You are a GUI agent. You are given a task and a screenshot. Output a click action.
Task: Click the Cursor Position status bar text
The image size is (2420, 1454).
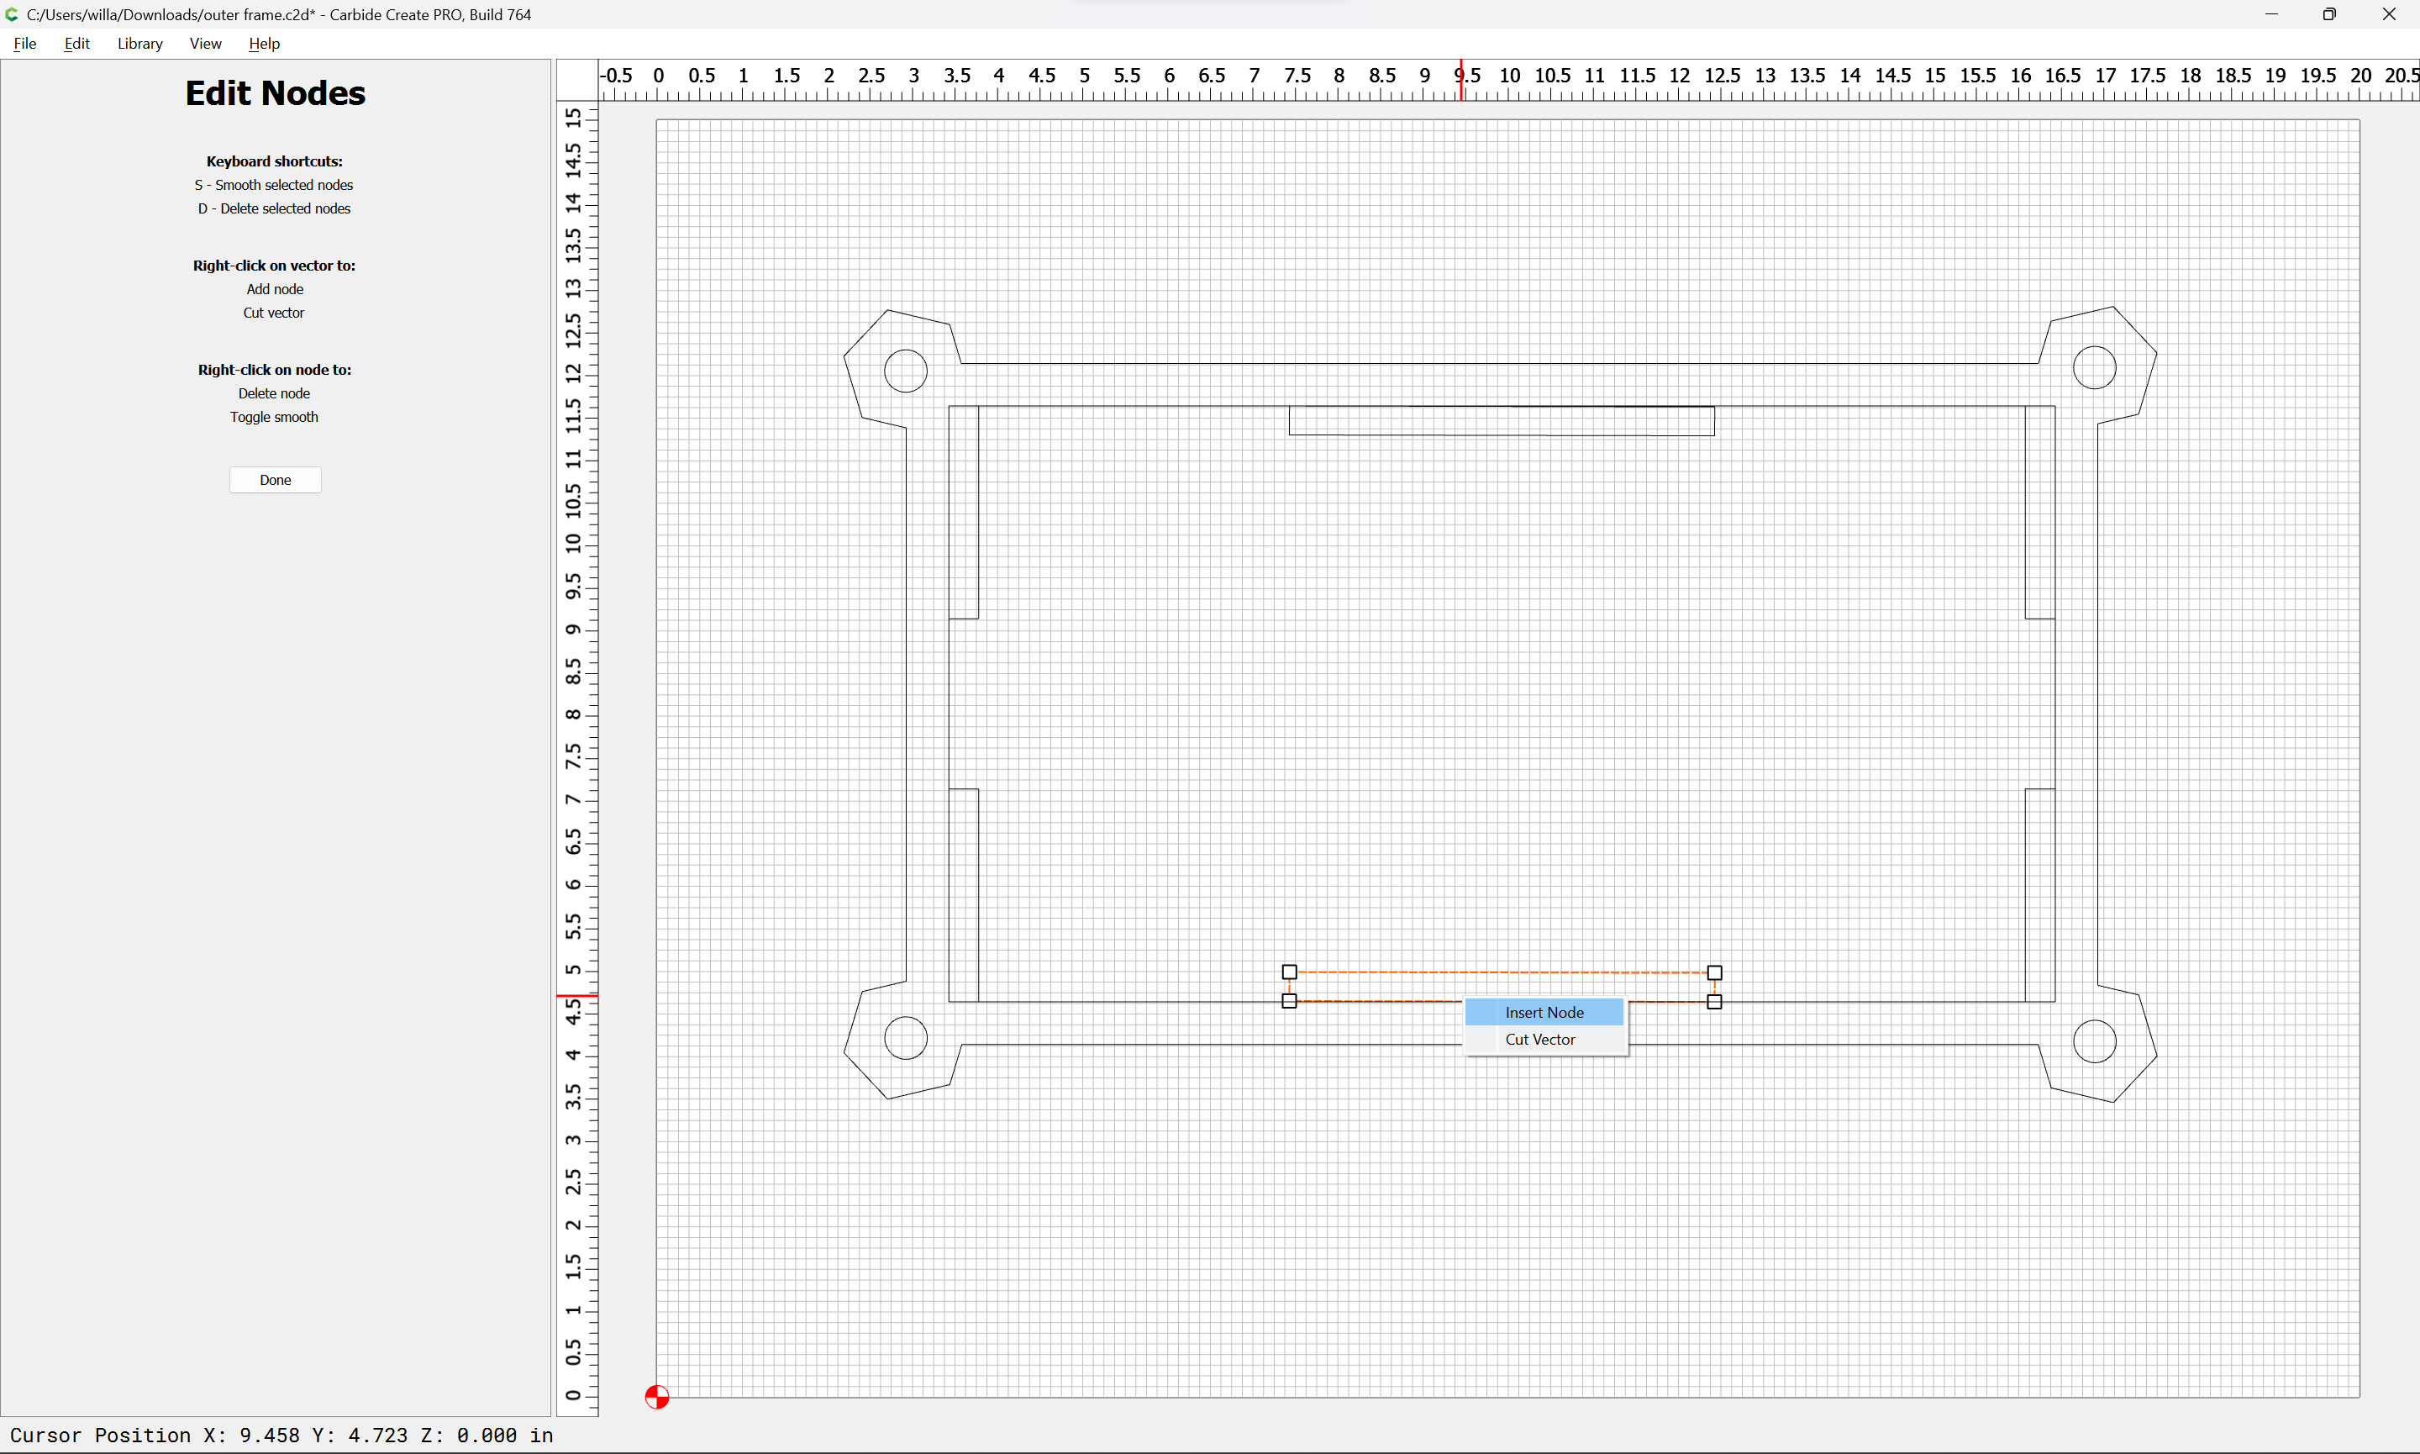(282, 1436)
